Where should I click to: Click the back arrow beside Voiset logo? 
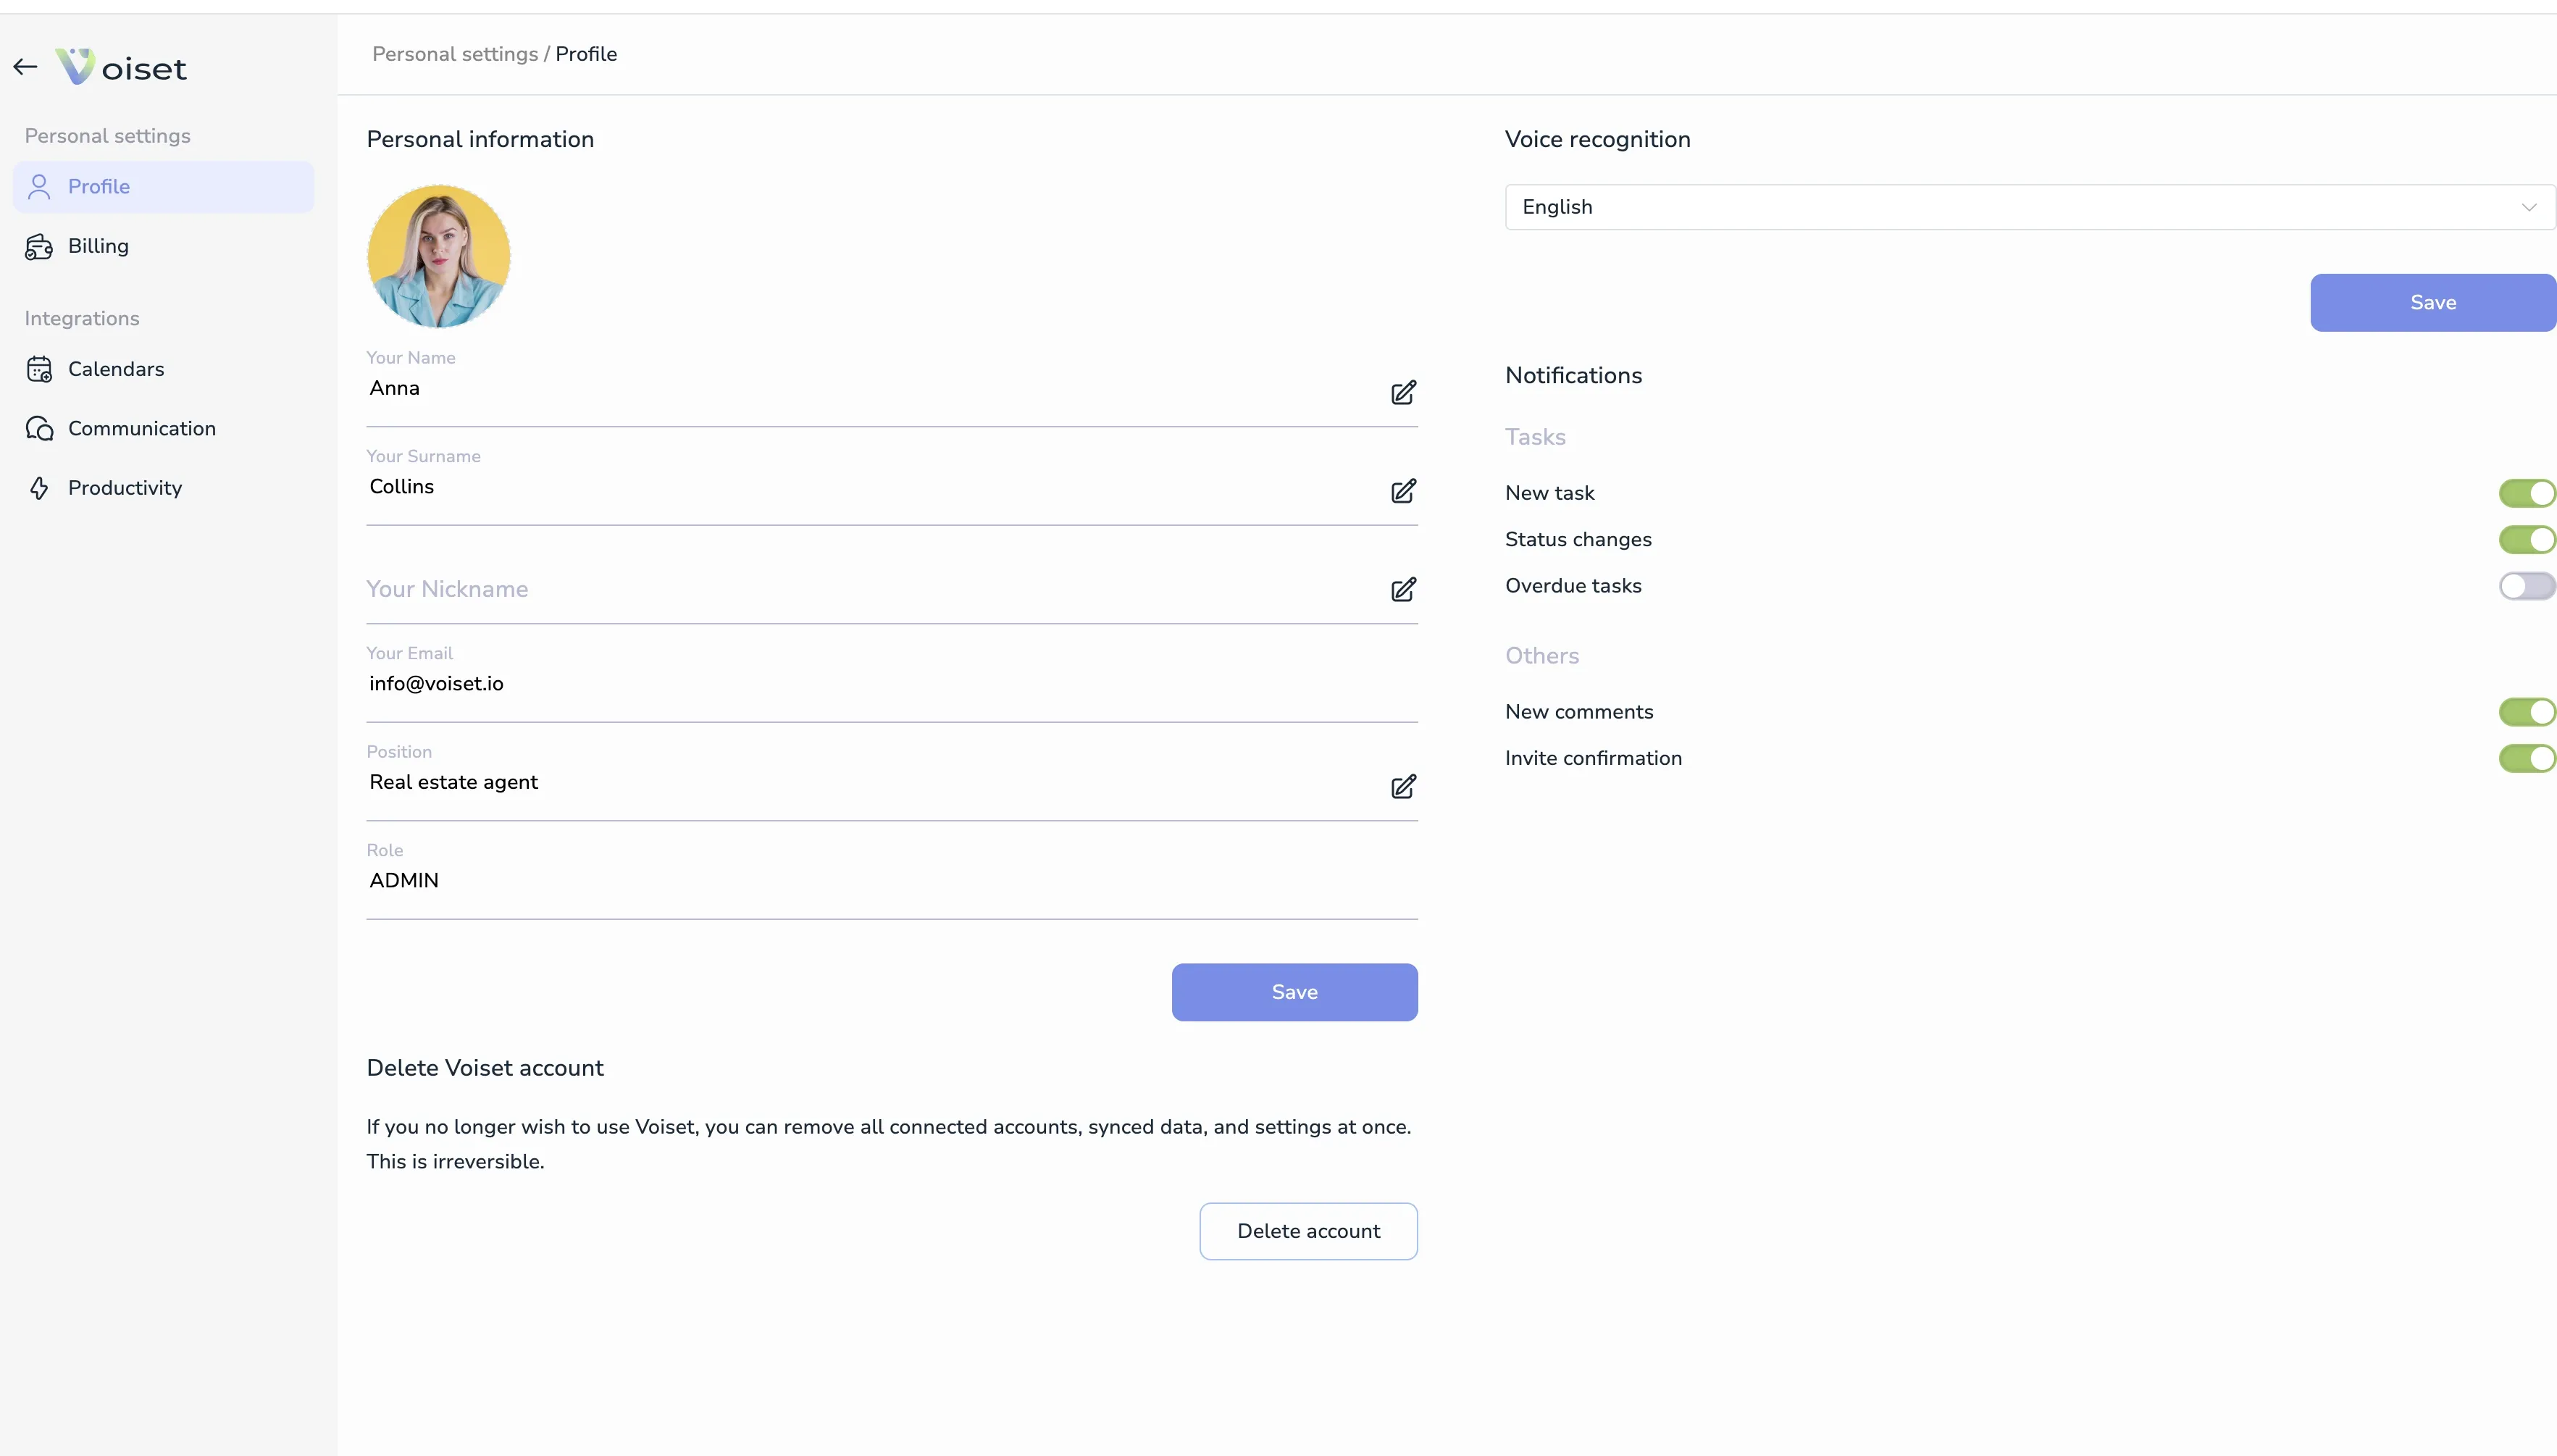point(25,67)
